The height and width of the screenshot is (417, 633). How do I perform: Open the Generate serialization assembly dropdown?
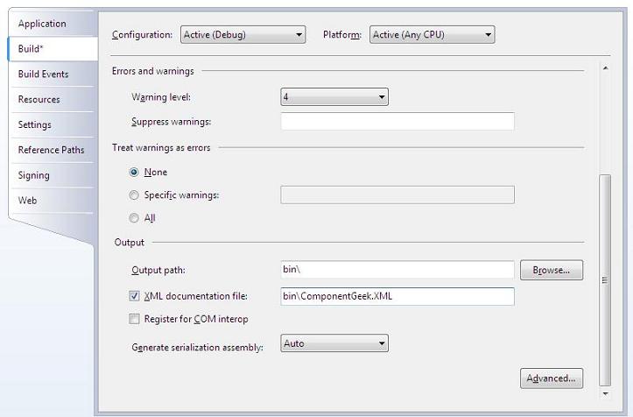click(x=334, y=343)
